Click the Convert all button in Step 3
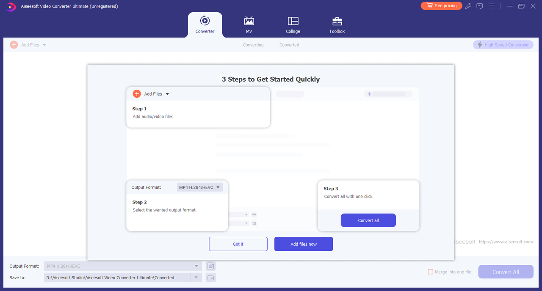Screen dimensions: 542x291 (x=368, y=220)
